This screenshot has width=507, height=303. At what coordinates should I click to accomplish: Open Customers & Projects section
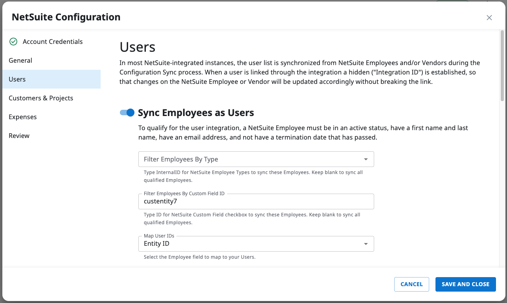51,98
